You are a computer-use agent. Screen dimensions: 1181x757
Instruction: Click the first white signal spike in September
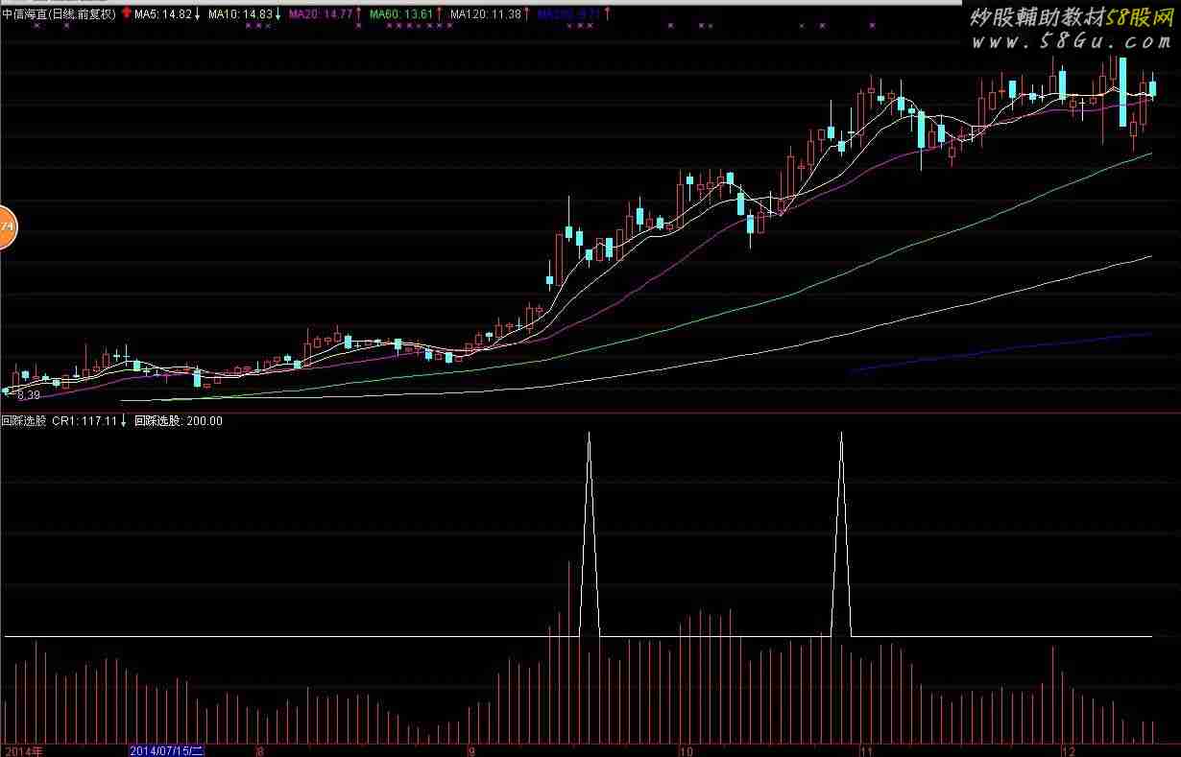589,533
